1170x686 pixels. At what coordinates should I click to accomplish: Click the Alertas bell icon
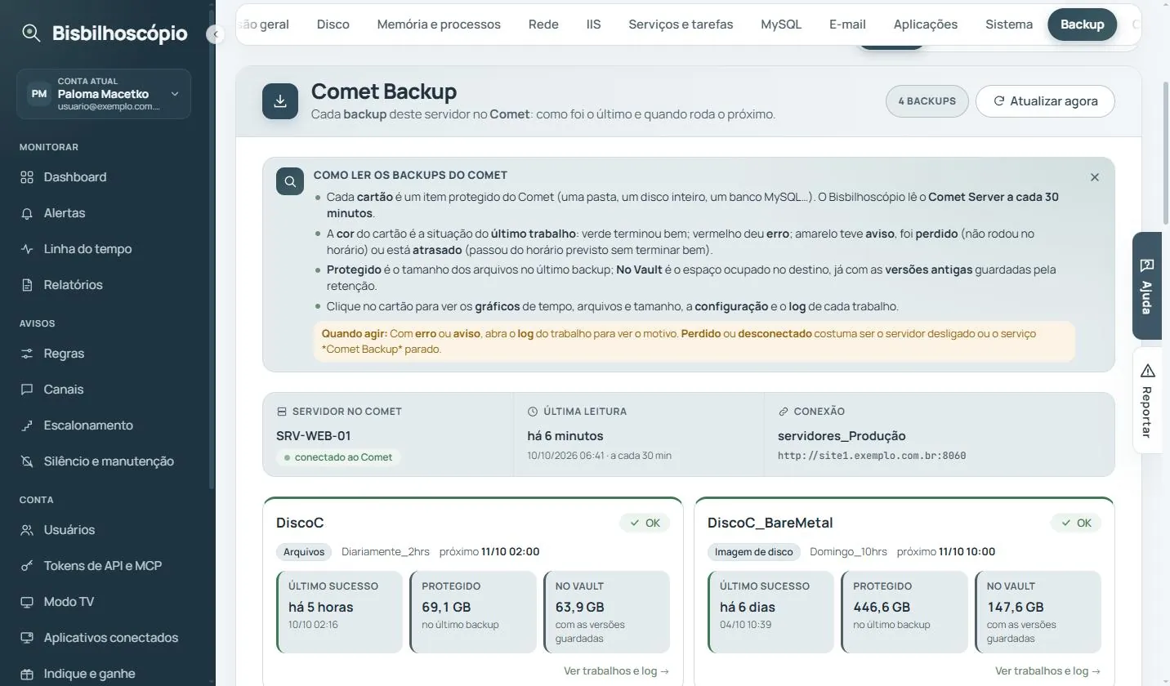(x=27, y=213)
